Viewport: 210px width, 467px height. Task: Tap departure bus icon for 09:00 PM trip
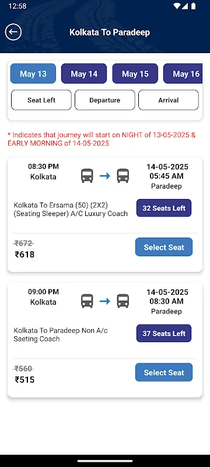[x=87, y=301]
